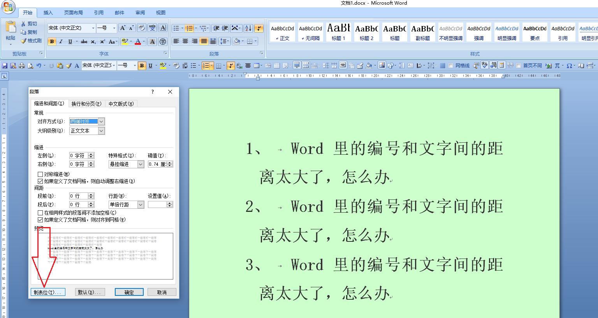Click the Format Painter (格式刷) button
This screenshot has width=598, height=318.
(x=31, y=40)
